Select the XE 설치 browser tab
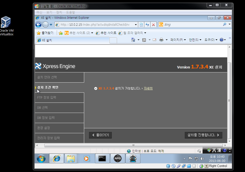Screen dimensions: 245x172 (x=72, y=40)
